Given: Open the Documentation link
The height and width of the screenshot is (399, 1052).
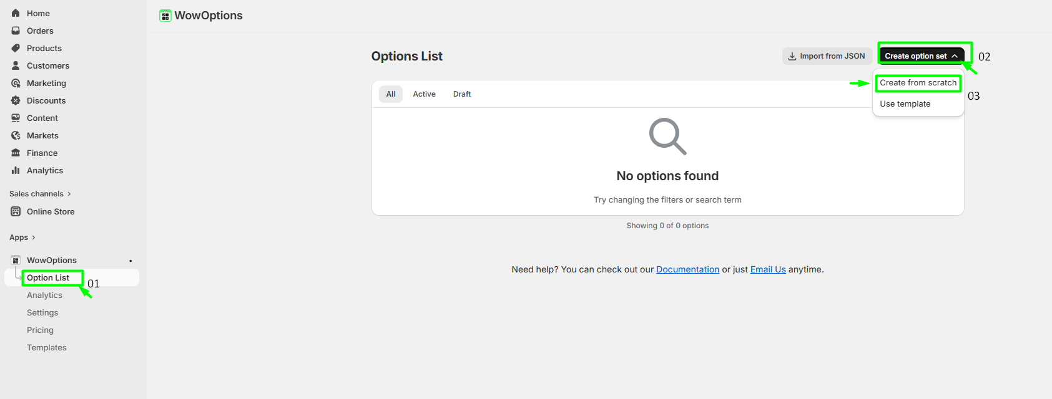Looking at the screenshot, I should coord(687,269).
